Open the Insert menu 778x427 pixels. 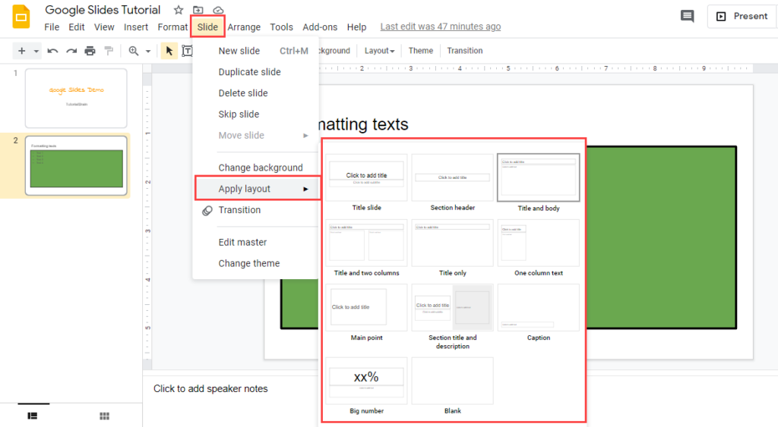click(136, 27)
